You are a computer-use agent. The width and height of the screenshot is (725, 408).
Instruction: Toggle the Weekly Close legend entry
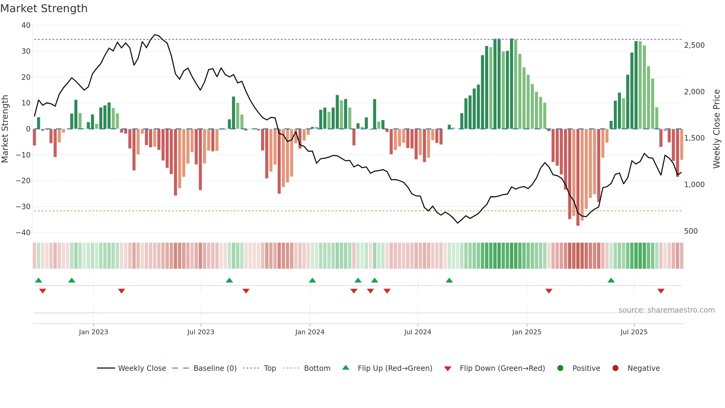132,368
